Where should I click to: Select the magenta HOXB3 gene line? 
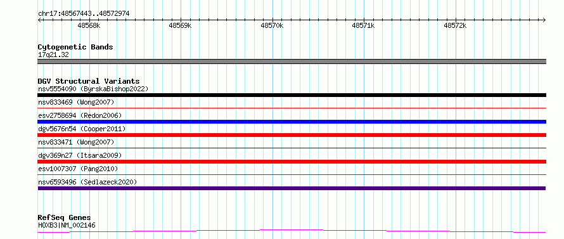tap(292, 231)
